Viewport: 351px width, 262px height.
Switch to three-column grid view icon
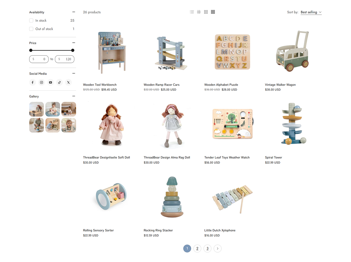[206, 12]
